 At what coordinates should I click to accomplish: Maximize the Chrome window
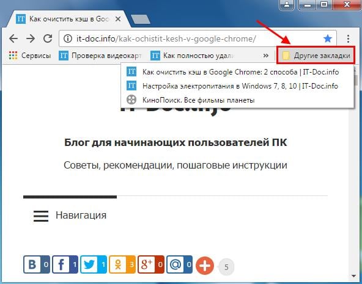click(x=324, y=4)
